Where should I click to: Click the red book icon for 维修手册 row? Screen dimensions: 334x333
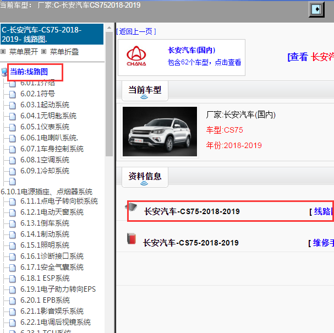pyautogui.click(x=132, y=239)
